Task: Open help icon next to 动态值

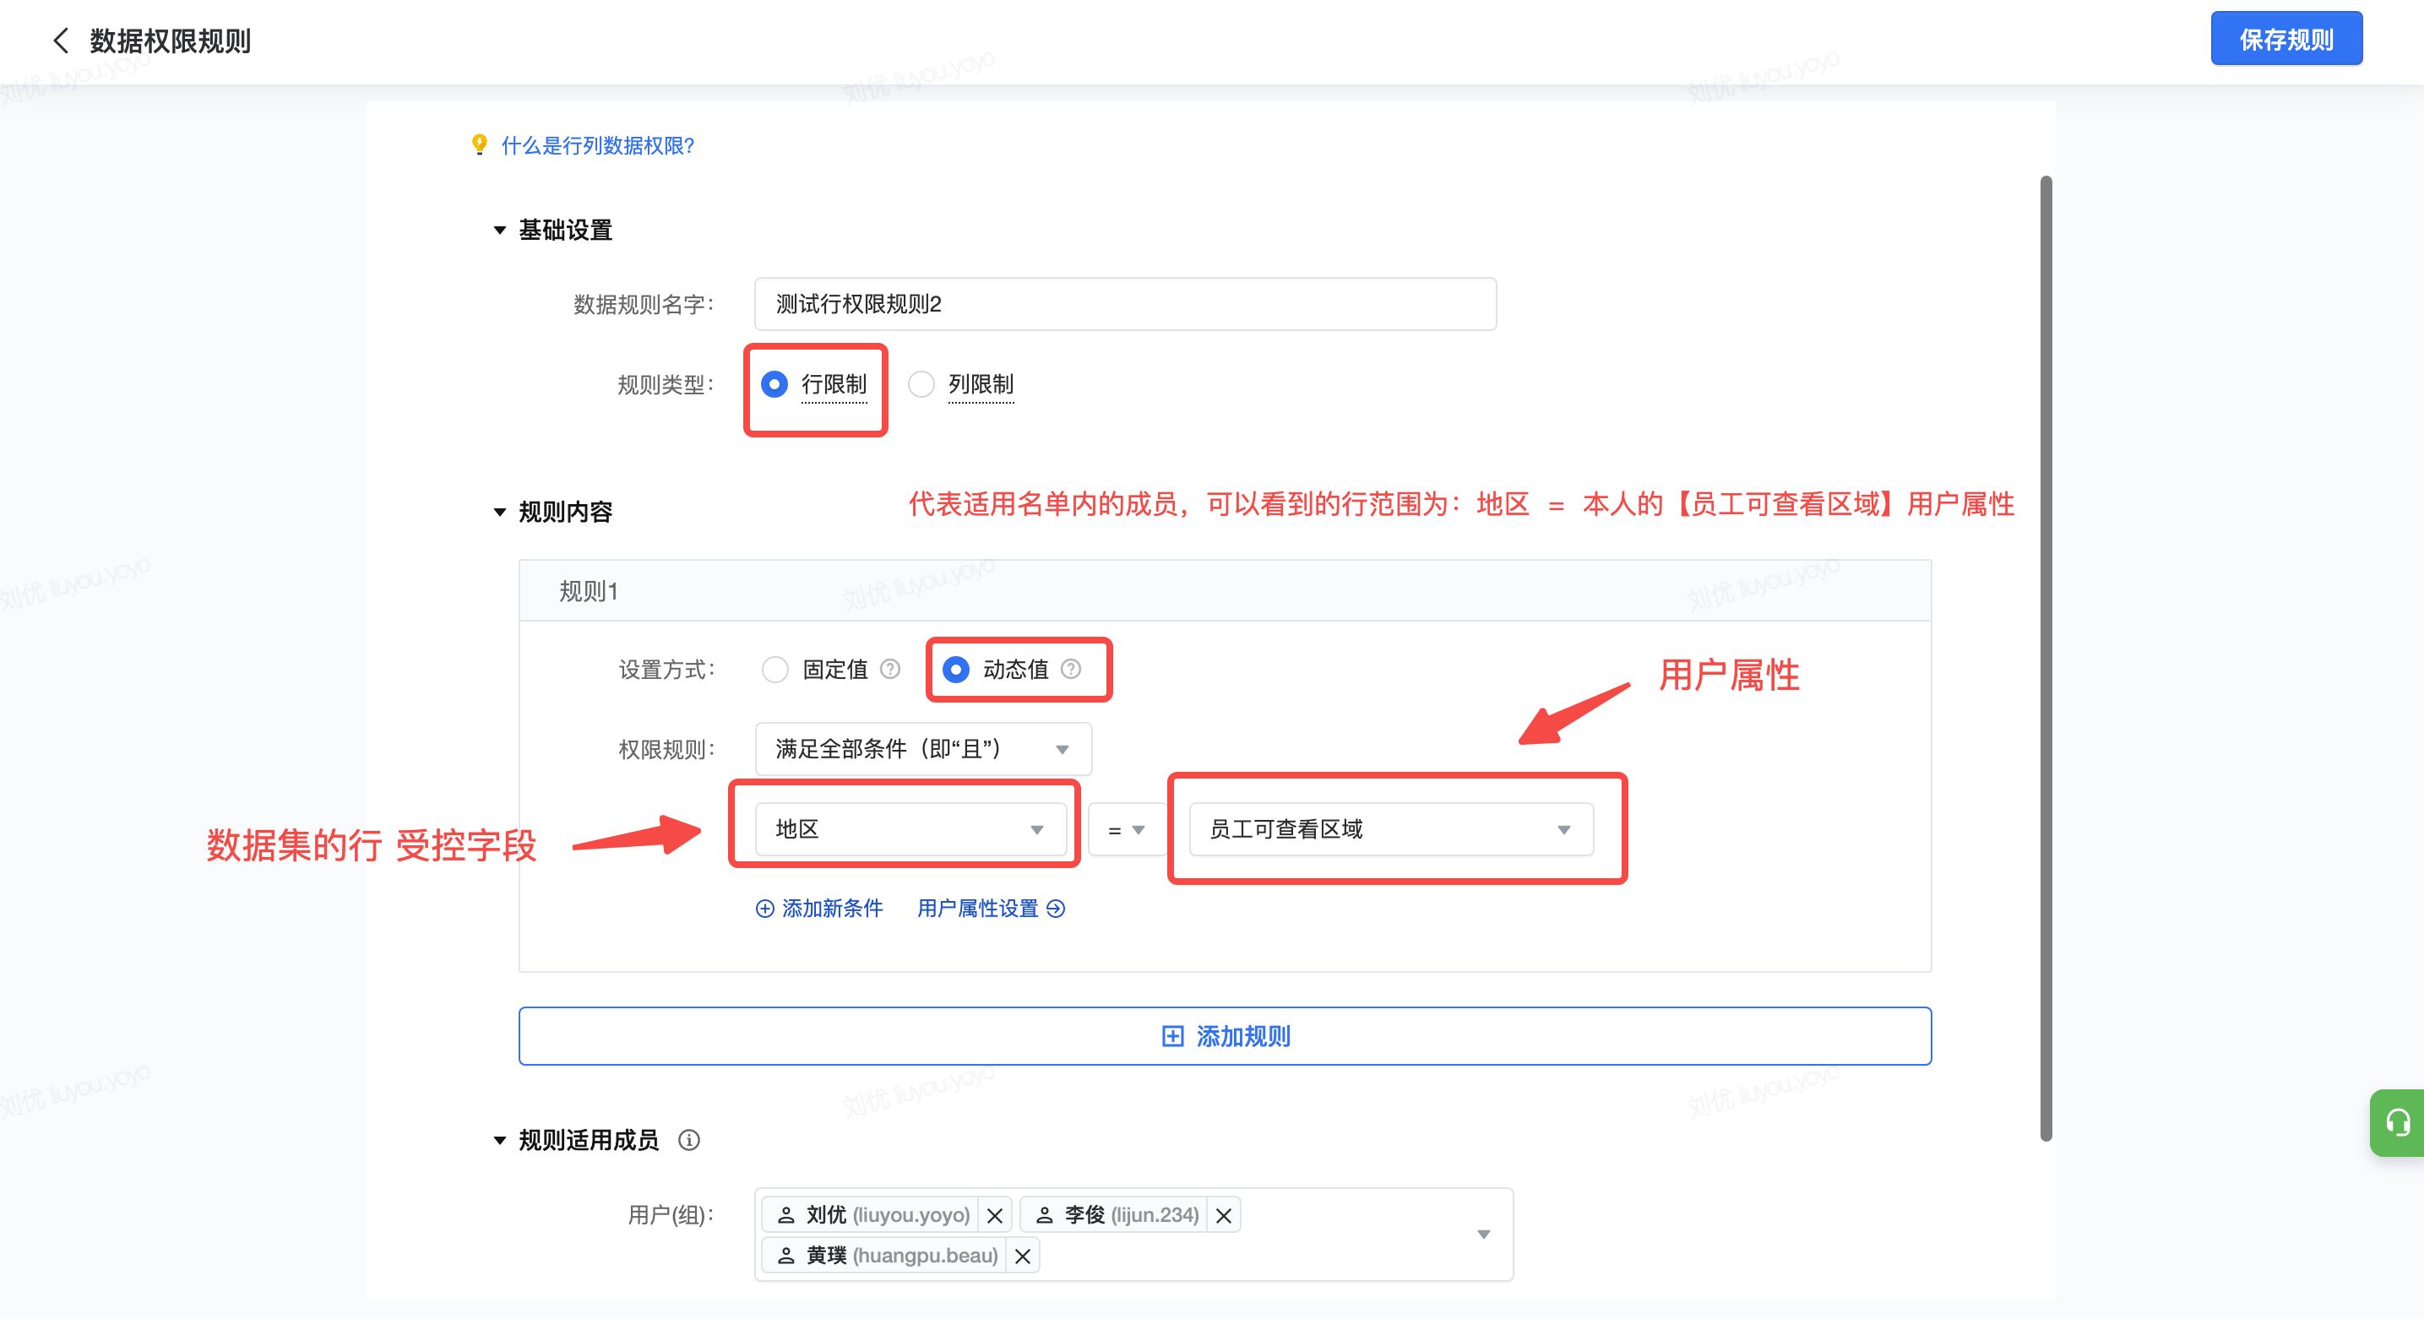Action: [x=1071, y=669]
